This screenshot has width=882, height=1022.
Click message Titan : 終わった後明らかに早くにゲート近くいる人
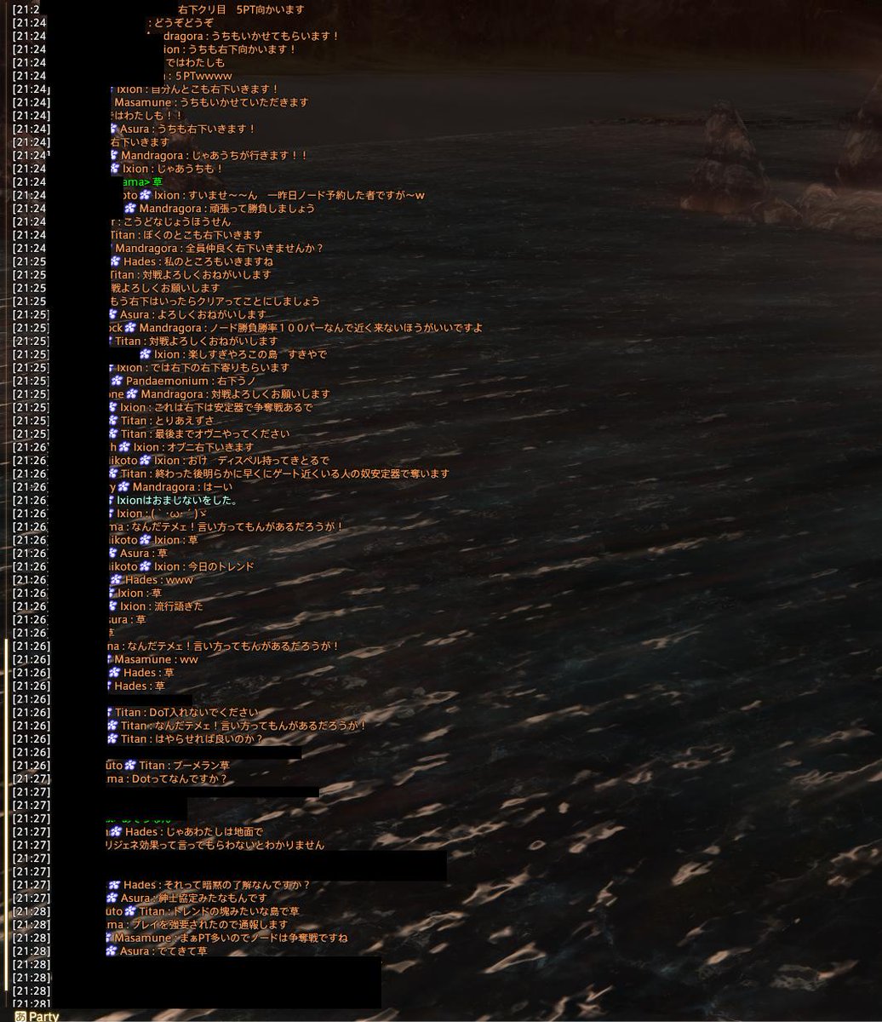pyautogui.click(x=284, y=474)
